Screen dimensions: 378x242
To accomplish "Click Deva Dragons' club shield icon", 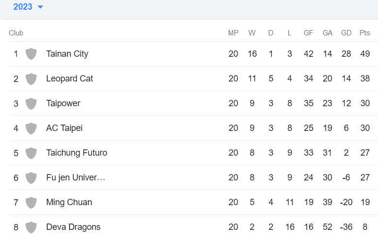I will [x=31, y=227].
